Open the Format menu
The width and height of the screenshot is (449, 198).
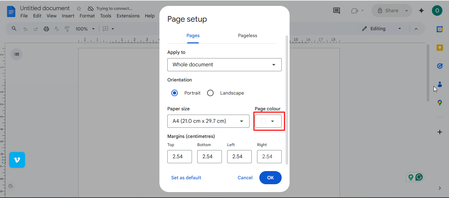click(87, 15)
